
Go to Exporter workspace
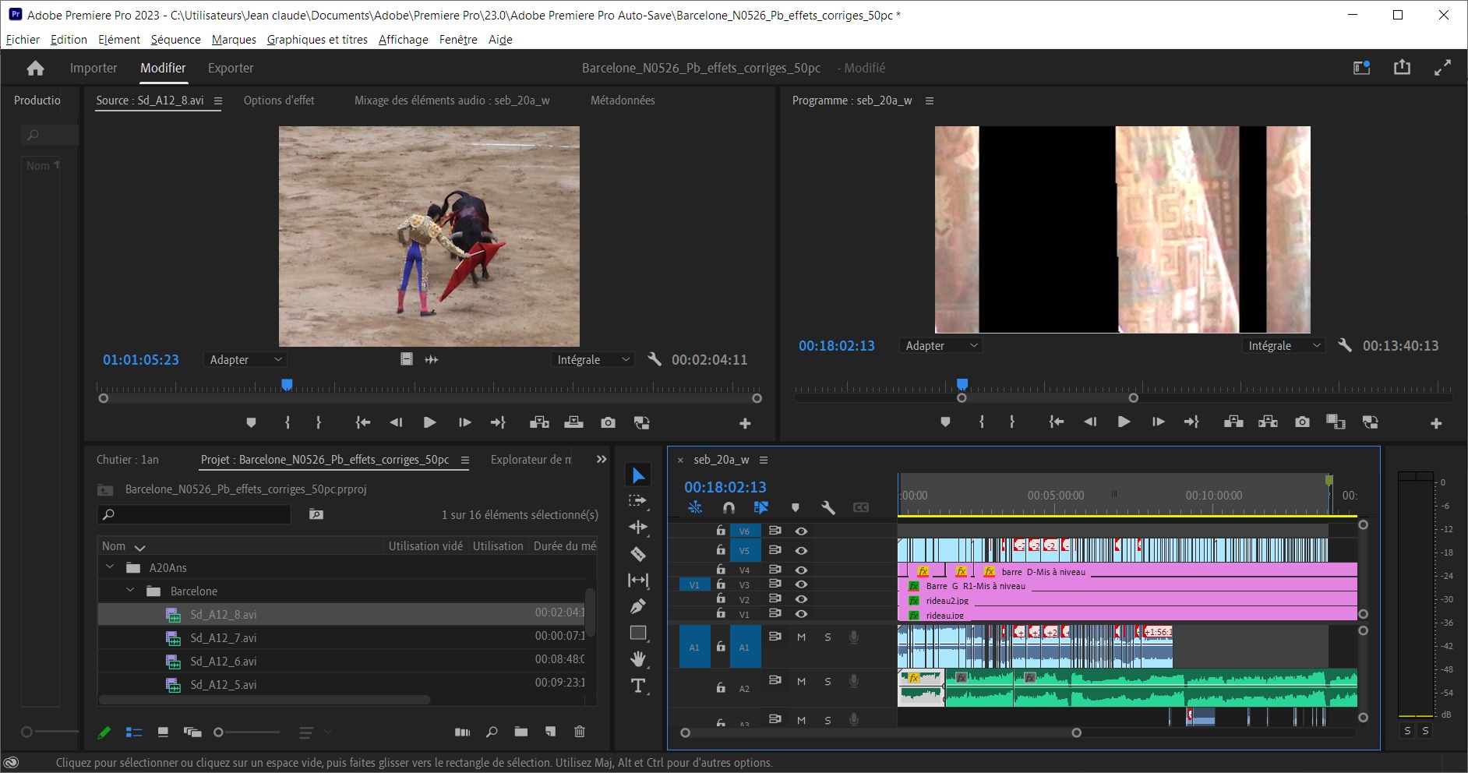click(231, 68)
